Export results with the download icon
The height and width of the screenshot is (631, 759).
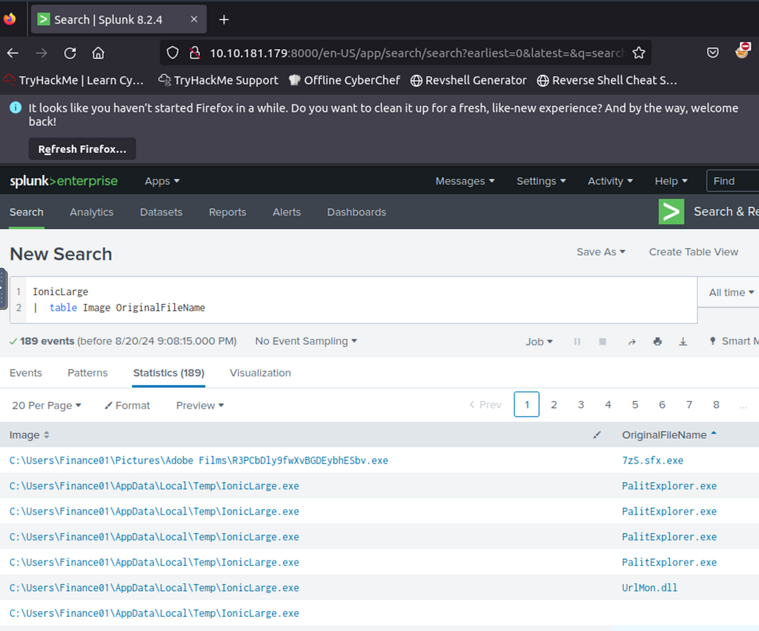683,341
